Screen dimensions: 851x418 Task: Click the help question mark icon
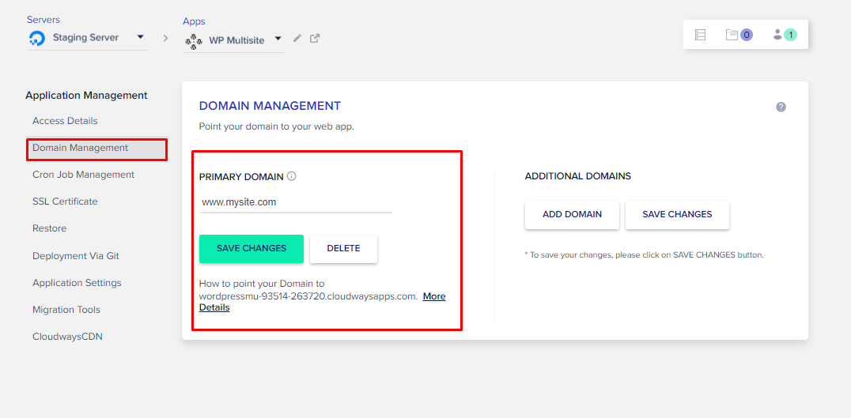781,107
